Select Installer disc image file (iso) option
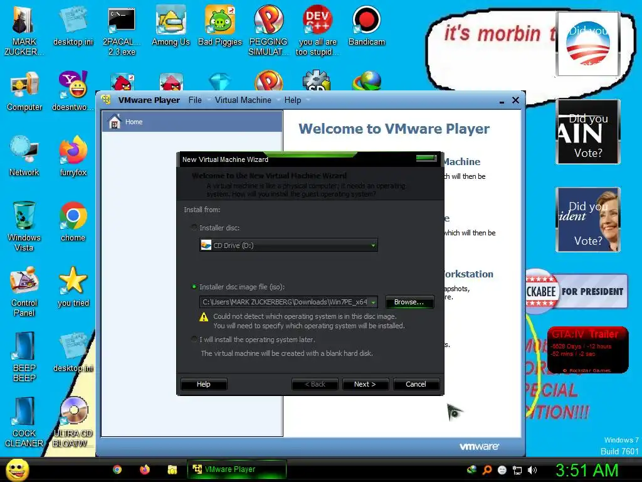Screen dimensions: 642x482 point(194,286)
